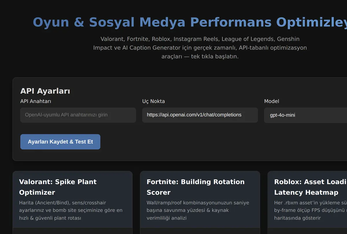Screen dimensions: 347x234
Task: Edit the Uç Nokta endpoint URL field
Action: click(x=200, y=115)
